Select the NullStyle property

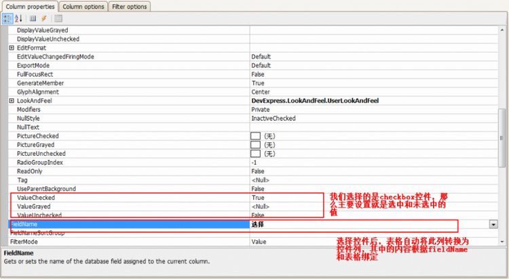(x=29, y=119)
